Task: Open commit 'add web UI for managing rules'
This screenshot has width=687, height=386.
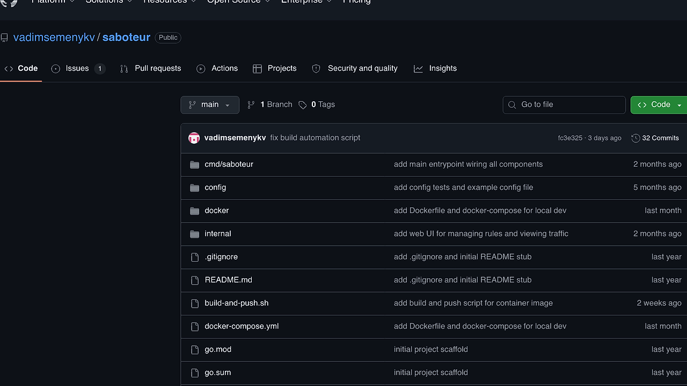Action: (481, 233)
